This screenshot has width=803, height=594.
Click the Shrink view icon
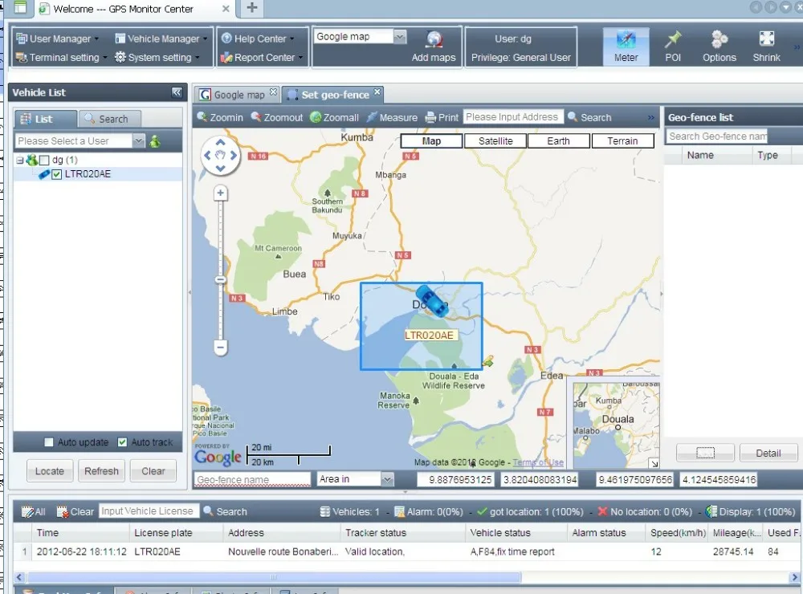tap(766, 39)
